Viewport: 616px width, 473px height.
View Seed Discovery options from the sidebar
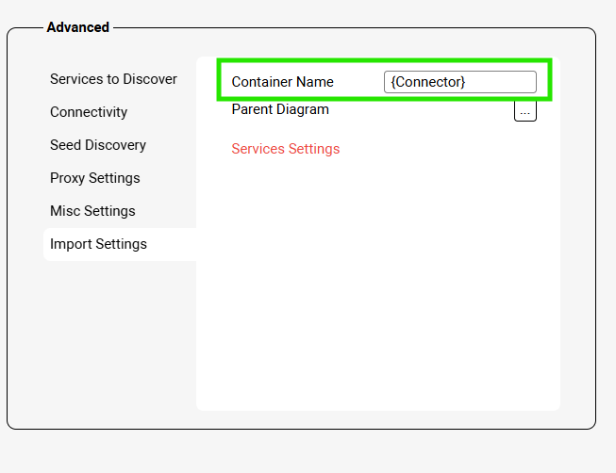coord(98,145)
